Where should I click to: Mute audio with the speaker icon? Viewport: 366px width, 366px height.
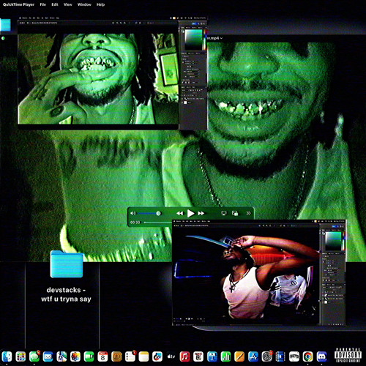pos(133,213)
